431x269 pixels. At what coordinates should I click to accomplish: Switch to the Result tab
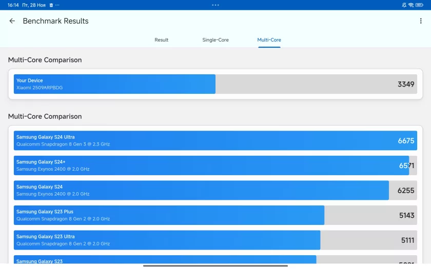pos(161,40)
